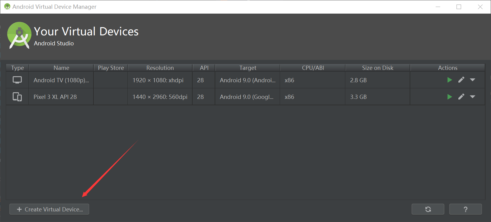Launch the Android TV (1080p) emulator
Screen dimensions: 491x222
[x=450, y=80]
